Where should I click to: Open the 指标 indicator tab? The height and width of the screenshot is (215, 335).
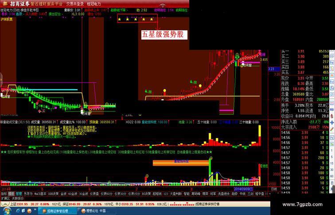click(4, 194)
